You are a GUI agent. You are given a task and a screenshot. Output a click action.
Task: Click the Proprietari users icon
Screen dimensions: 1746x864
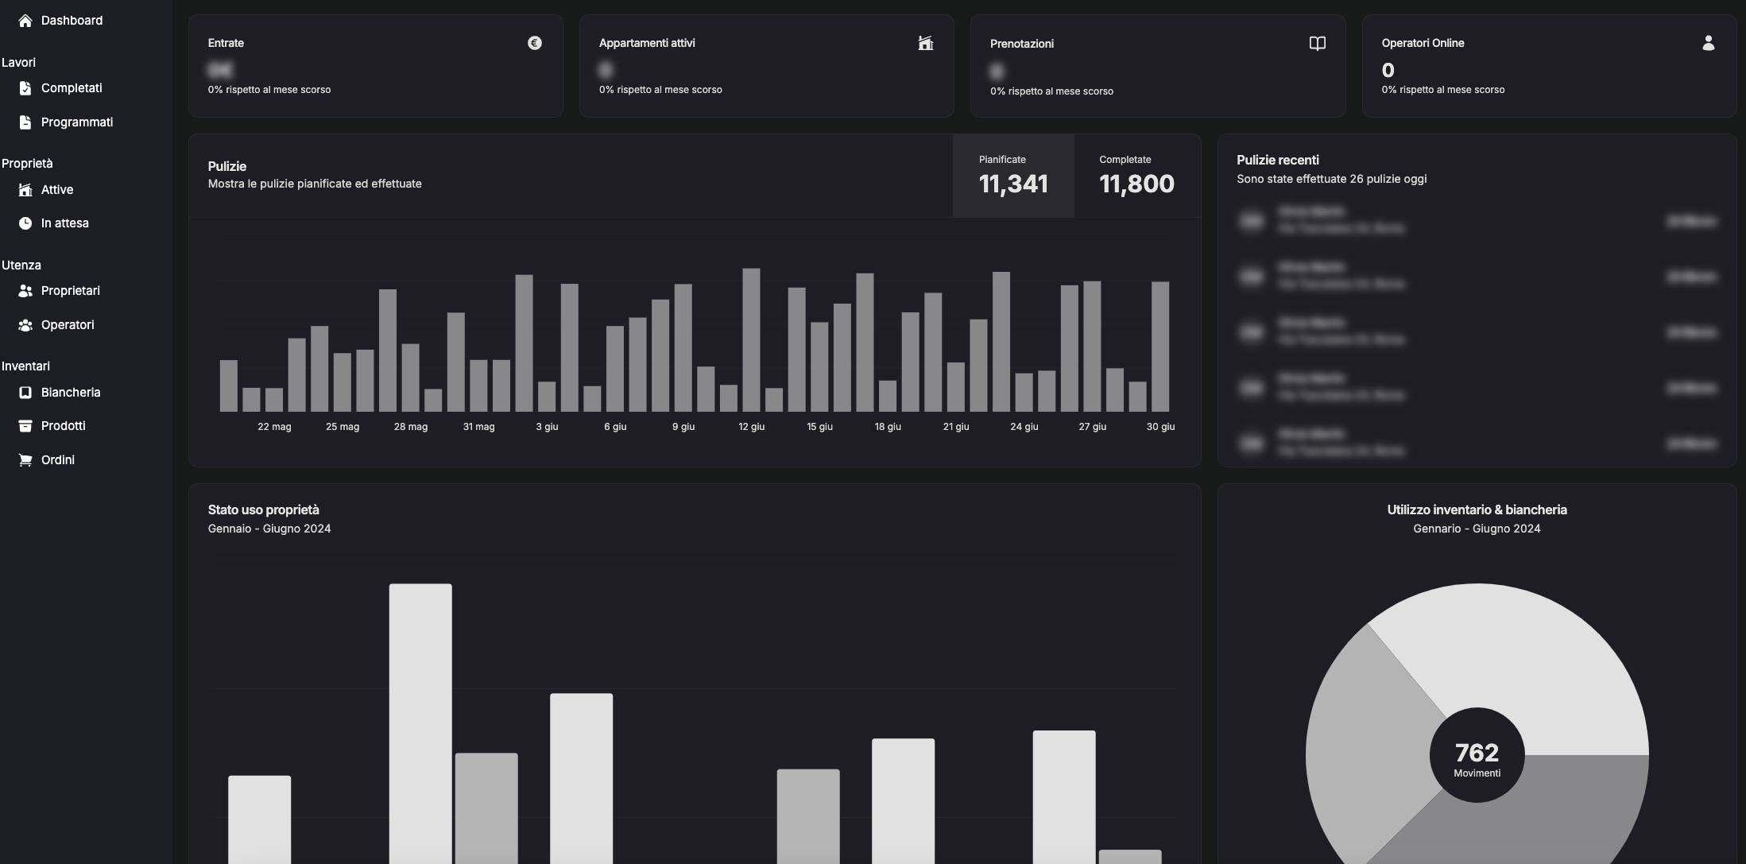click(x=25, y=291)
